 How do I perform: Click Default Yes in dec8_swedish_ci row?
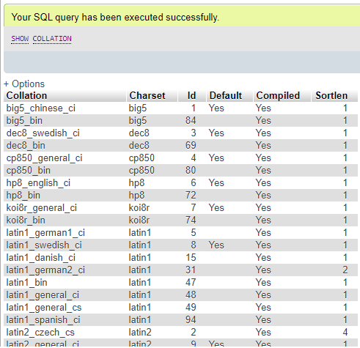tap(216, 133)
